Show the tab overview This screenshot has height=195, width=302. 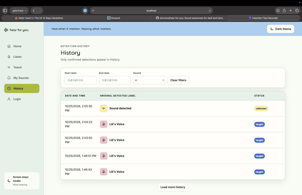[x=297, y=10]
